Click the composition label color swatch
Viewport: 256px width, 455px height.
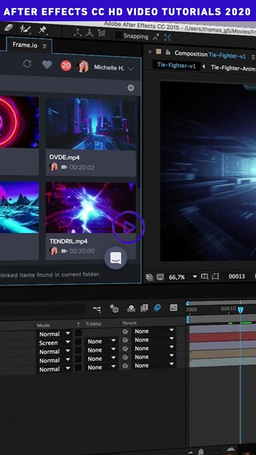159,52
